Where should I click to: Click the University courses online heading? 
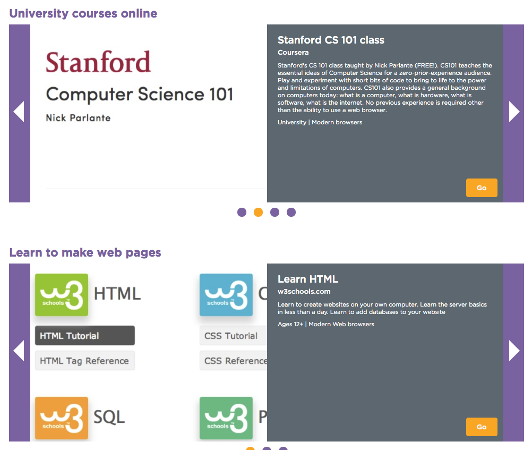pyautogui.click(x=83, y=14)
